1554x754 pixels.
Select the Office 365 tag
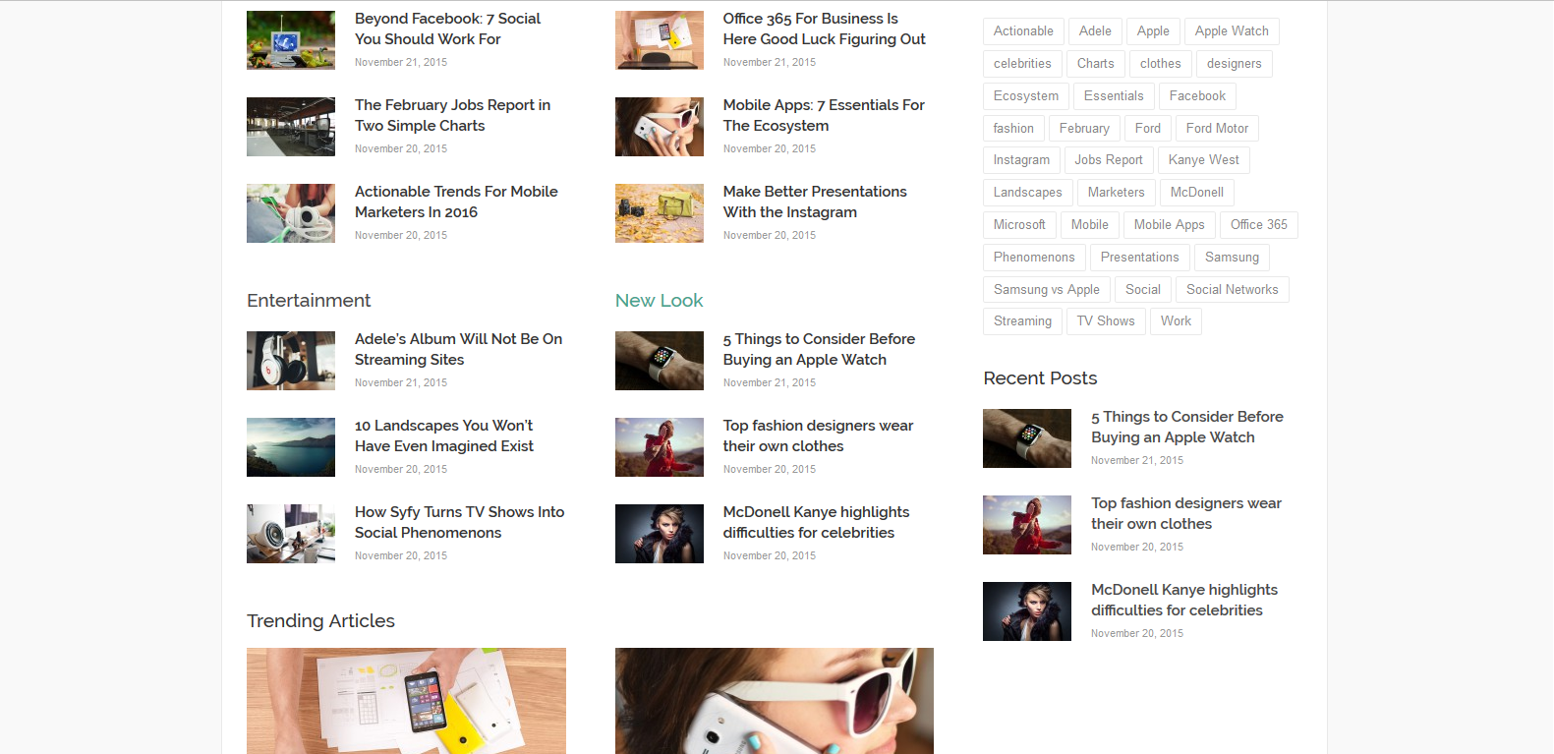point(1258,225)
